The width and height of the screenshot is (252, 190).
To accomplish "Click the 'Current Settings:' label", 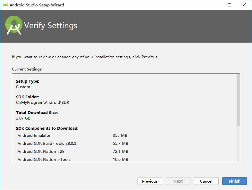I will (x=27, y=69).
